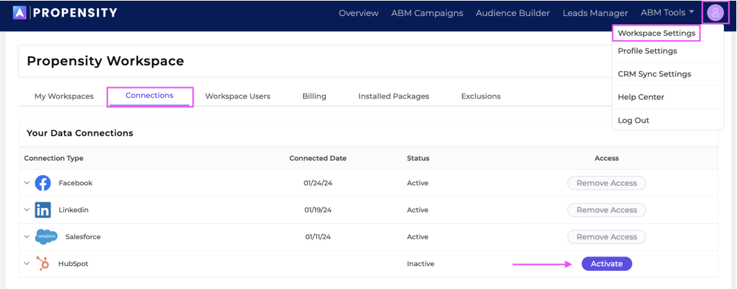Switch to the My Workspaces tab

point(64,96)
